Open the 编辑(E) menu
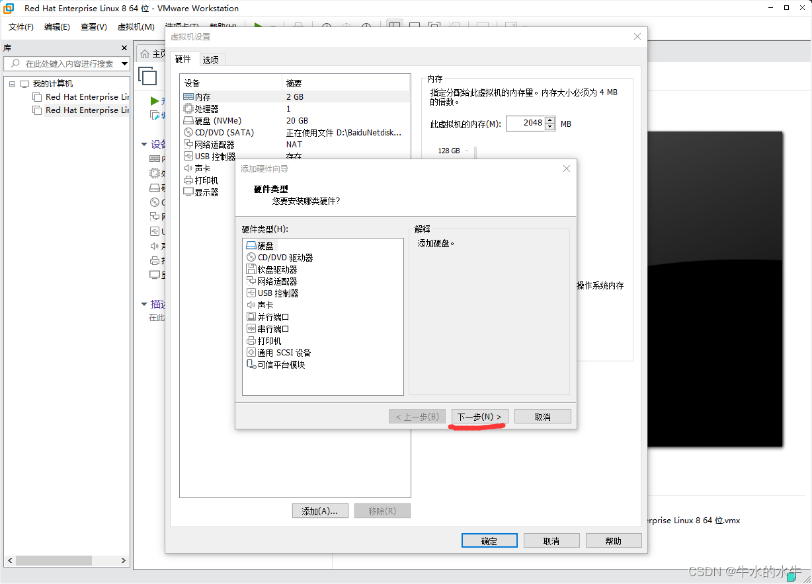Viewport: 812px width, 584px height. click(57, 27)
